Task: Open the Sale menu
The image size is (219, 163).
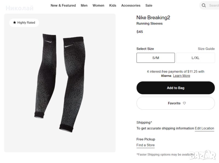Action: point(149,5)
